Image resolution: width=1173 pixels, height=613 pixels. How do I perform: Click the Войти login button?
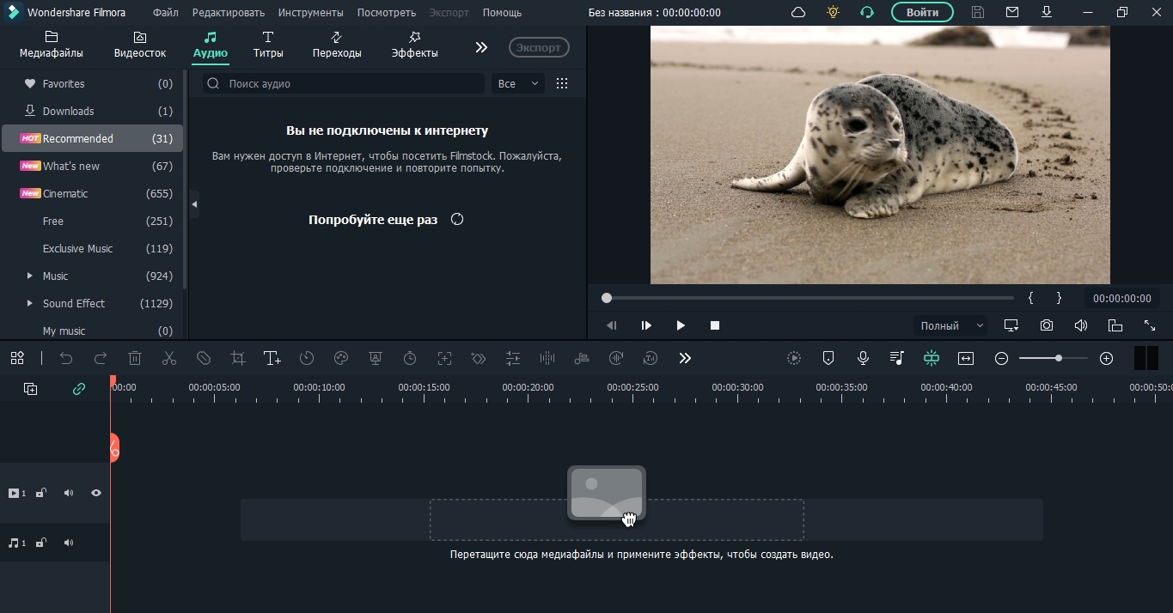(x=921, y=13)
